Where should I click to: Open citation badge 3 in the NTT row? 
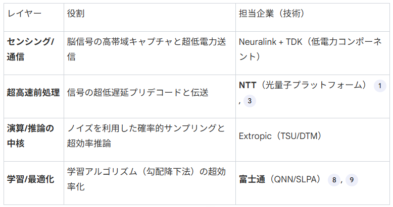(250, 101)
